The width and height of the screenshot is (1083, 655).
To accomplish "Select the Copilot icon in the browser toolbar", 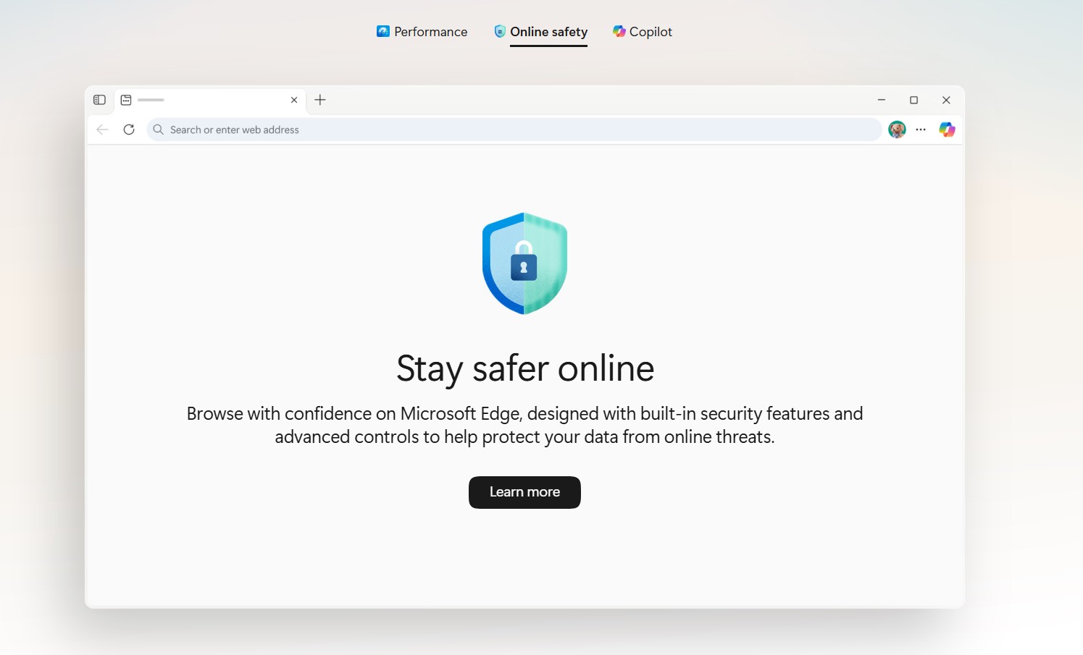I will coord(947,130).
